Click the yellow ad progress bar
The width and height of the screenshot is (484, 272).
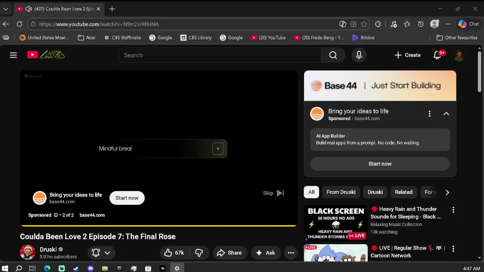(159, 226)
